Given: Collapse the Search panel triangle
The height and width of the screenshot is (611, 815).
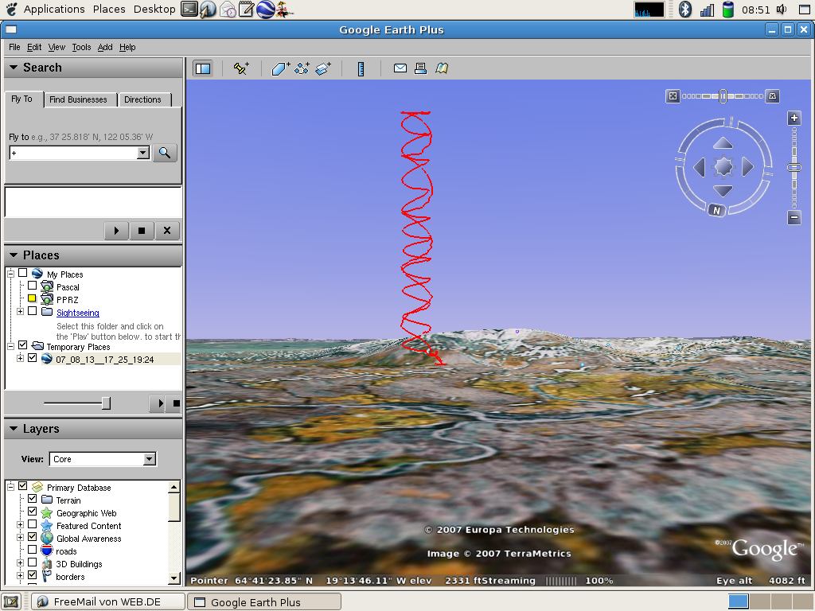Looking at the screenshot, I should click(14, 67).
